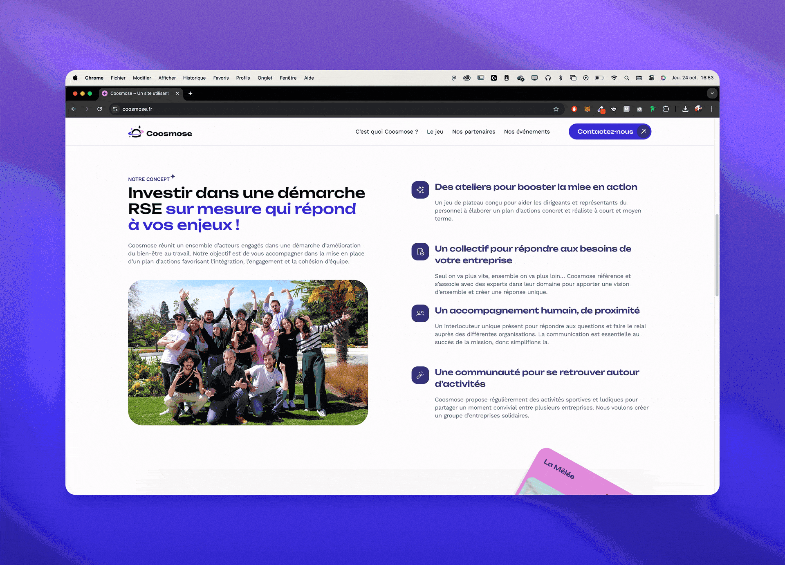Open Figma icon in the menu bar

coord(454,78)
